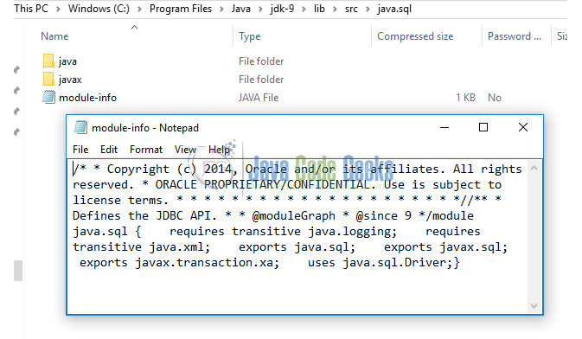Open the View menu in Notepad

click(185, 150)
